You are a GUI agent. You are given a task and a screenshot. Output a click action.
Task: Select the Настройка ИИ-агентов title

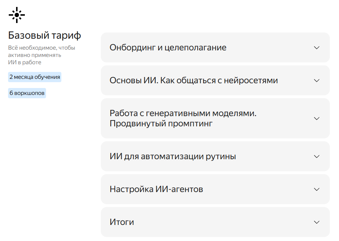(x=156, y=190)
